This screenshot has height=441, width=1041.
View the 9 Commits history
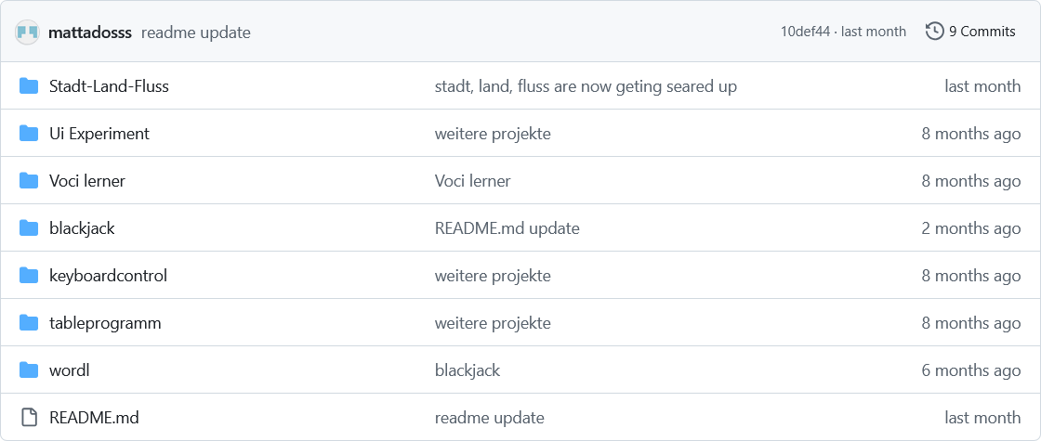pyautogui.click(x=970, y=32)
